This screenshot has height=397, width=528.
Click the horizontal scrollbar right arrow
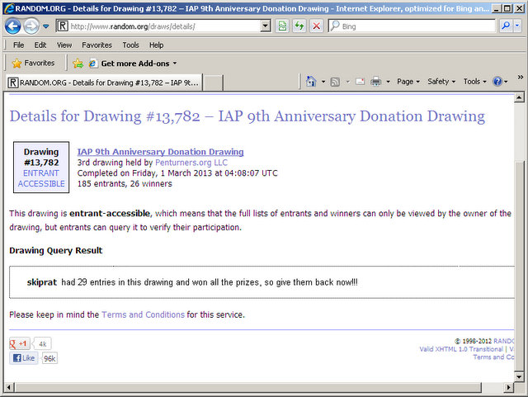509,388
